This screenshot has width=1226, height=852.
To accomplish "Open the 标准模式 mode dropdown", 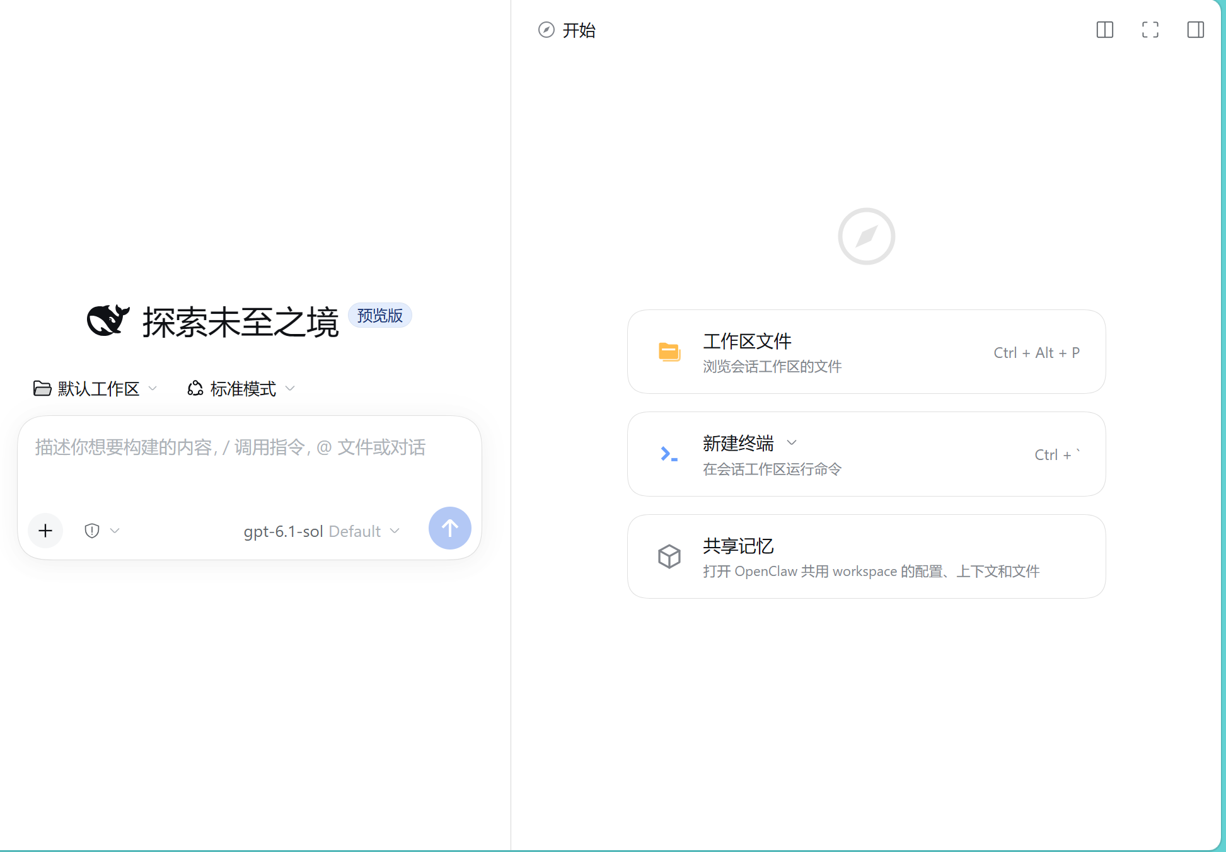I will [x=241, y=388].
